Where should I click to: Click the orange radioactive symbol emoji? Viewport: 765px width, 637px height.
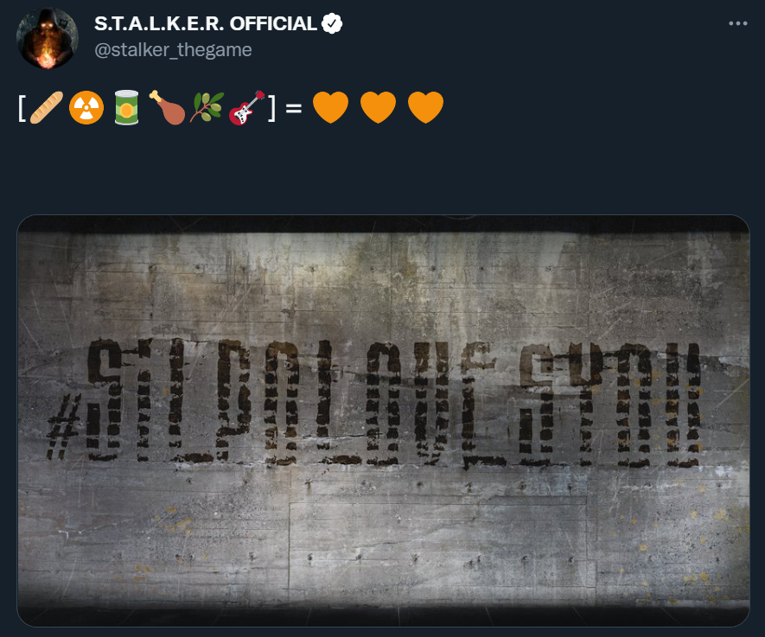tap(86, 107)
